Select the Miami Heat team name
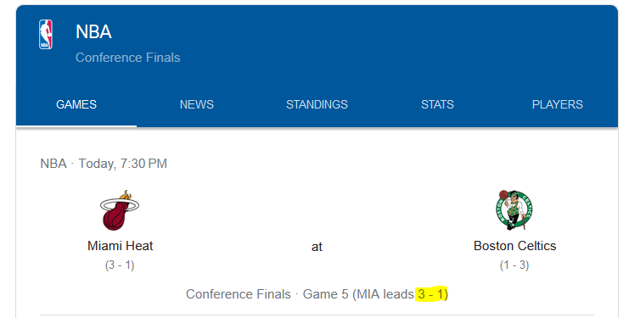 click(x=120, y=246)
